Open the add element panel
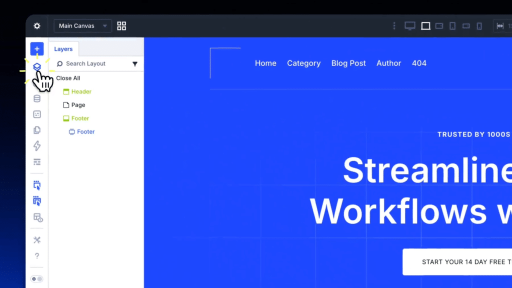The width and height of the screenshot is (512, 288). click(x=37, y=49)
